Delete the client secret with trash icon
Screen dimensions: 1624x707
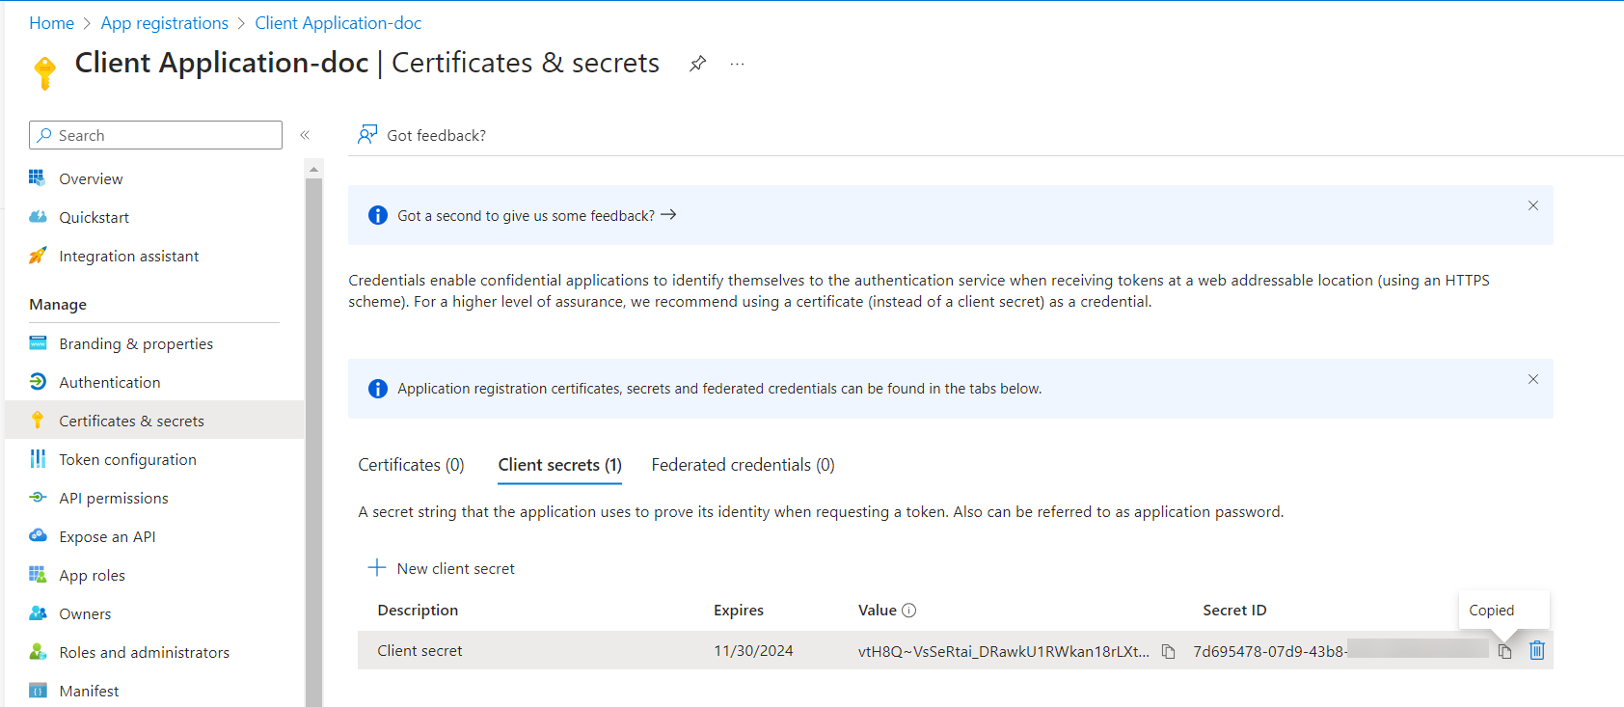point(1537,651)
